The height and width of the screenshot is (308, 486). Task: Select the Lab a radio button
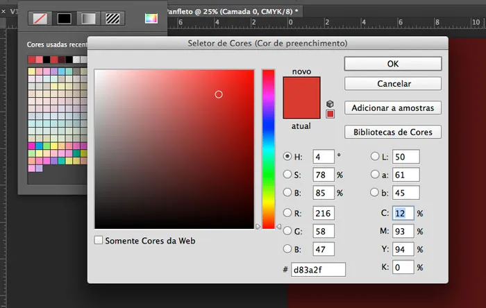tap(375, 174)
